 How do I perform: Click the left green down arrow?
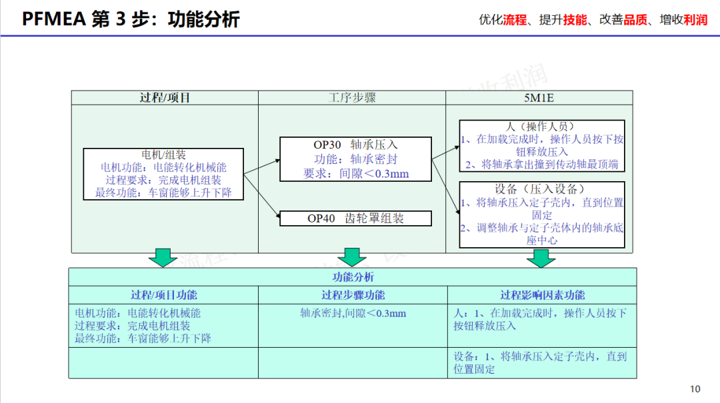(x=163, y=257)
